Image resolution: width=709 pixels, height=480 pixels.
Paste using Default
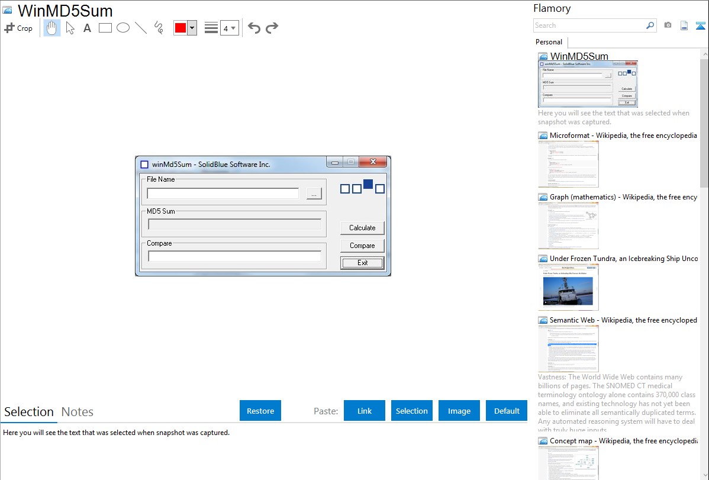[507, 411]
